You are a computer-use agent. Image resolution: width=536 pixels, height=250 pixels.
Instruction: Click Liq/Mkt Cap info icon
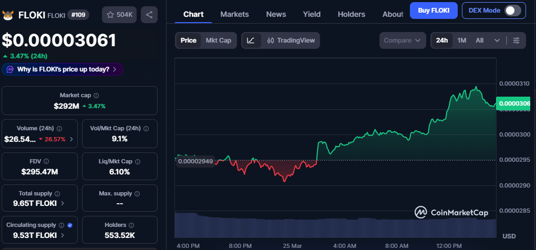click(138, 161)
